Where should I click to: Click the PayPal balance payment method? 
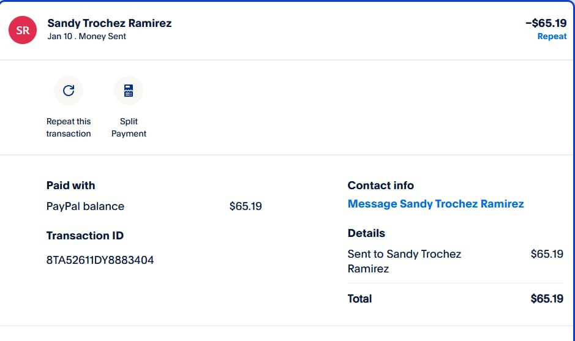85,206
